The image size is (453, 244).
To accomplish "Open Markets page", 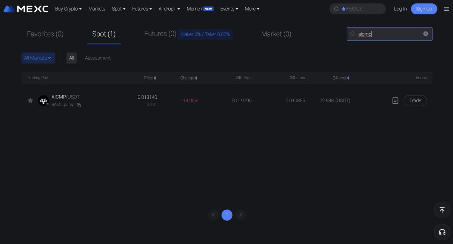I will point(97,9).
